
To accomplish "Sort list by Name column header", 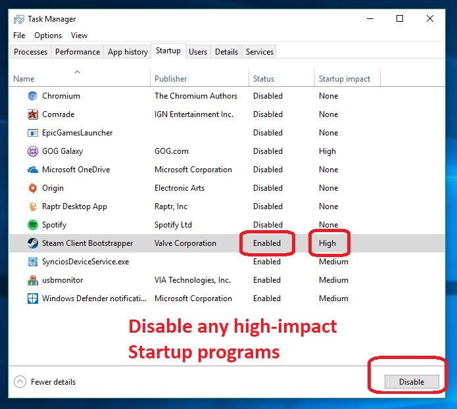I will [24, 79].
